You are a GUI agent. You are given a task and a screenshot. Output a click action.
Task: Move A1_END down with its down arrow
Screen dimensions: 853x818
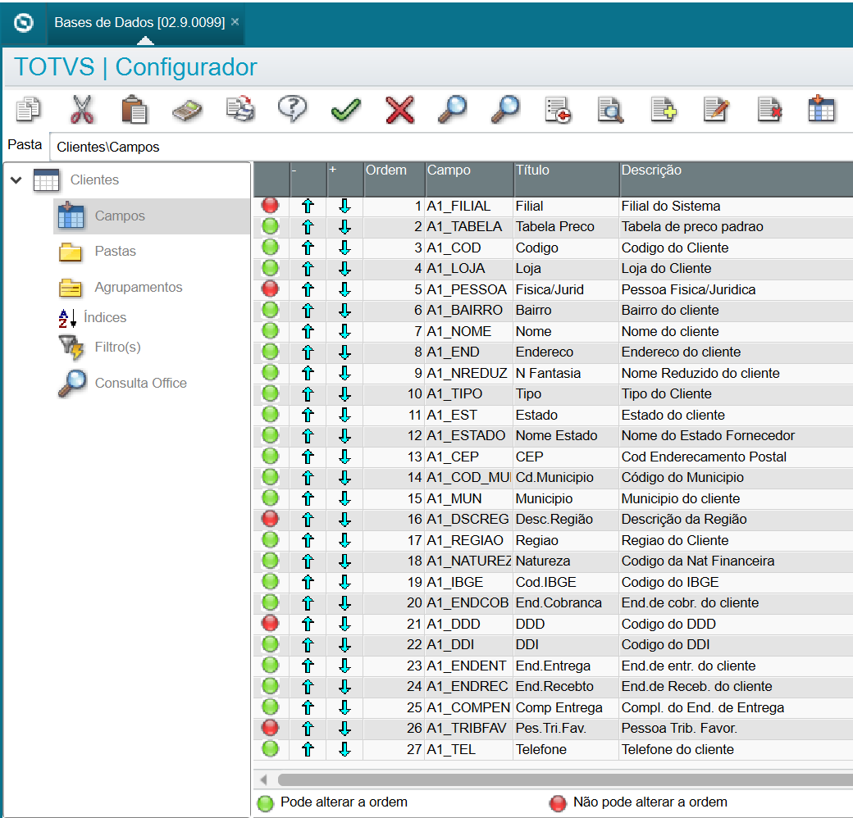(344, 352)
